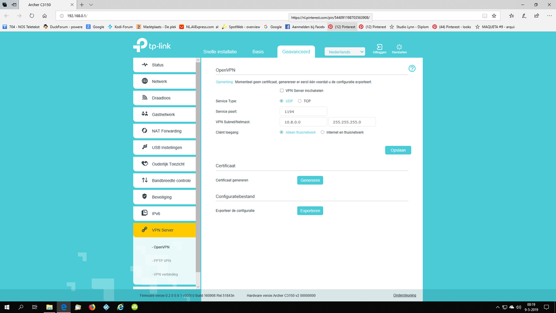Viewport: 556px width, 313px height.
Task: Open PPTP VPN submenu item
Action: 161,260
